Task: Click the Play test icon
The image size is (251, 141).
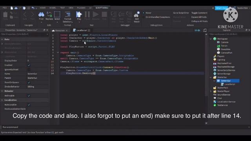Action: pos(79,14)
